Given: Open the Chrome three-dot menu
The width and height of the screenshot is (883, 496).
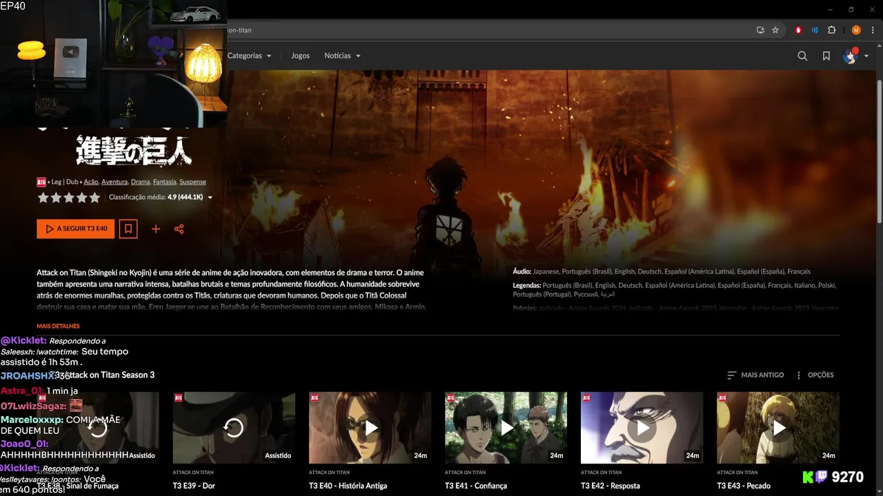Looking at the screenshot, I should (x=873, y=30).
